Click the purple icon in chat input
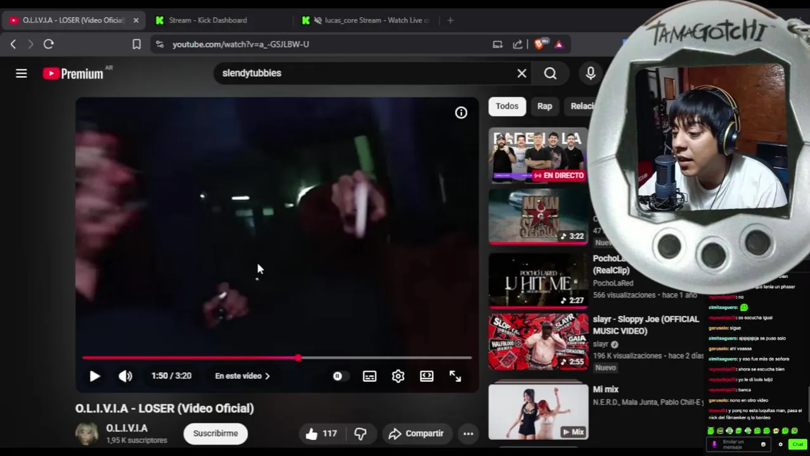 coord(714,445)
